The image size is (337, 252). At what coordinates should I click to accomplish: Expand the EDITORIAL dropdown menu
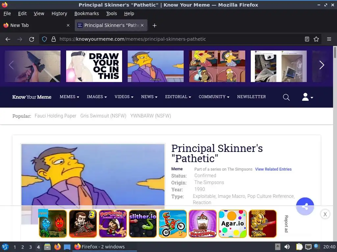(178, 97)
